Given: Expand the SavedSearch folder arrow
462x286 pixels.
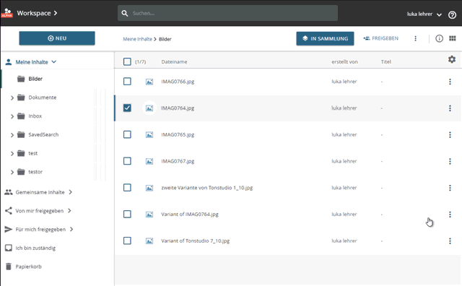Looking at the screenshot, I should (12, 135).
